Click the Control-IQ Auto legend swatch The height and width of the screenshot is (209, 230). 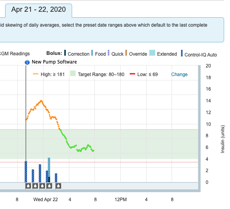point(182,53)
